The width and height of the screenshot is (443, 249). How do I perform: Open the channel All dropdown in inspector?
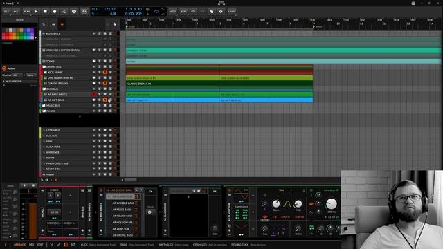17,75
